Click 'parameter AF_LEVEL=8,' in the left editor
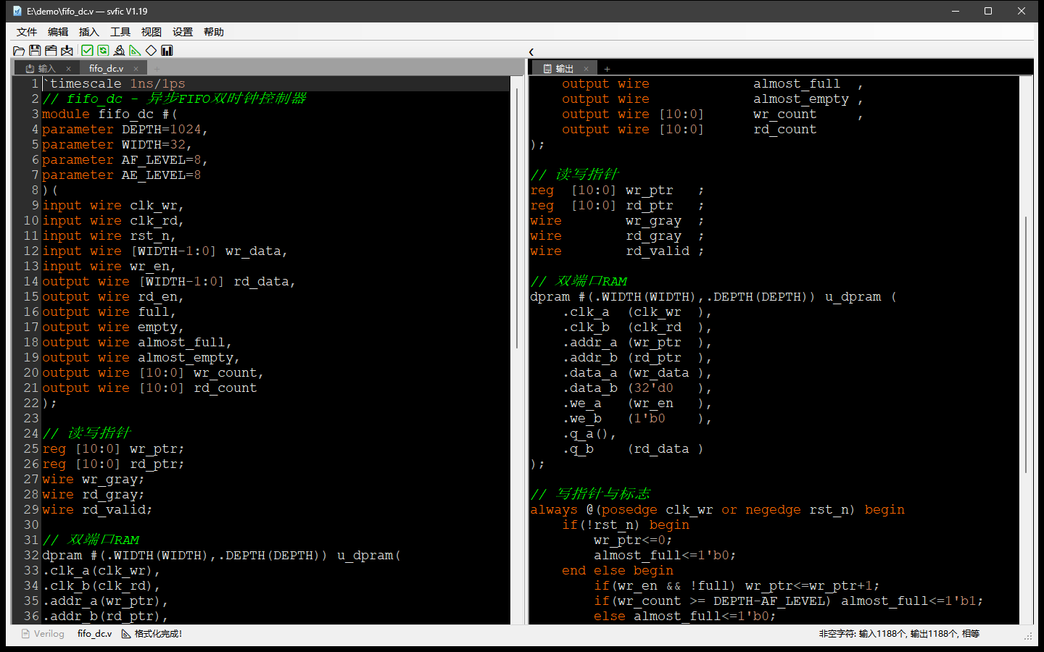The image size is (1044, 652). coord(125,160)
